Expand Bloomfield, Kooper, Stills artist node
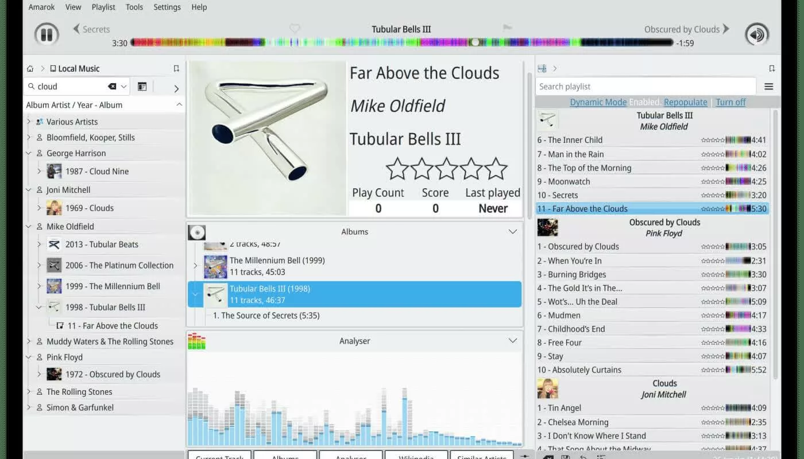 click(x=29, y=138)
